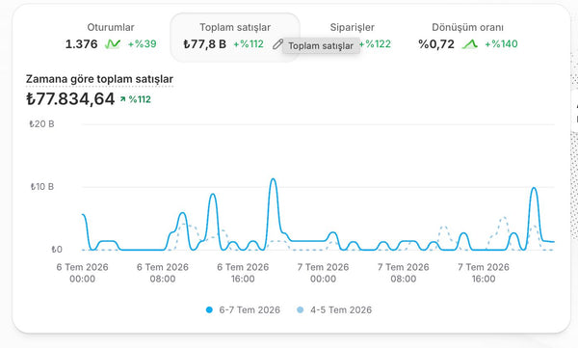
Task: Click the 7 Tem 2026 08:00 axis label
Action: pos(404,273)
